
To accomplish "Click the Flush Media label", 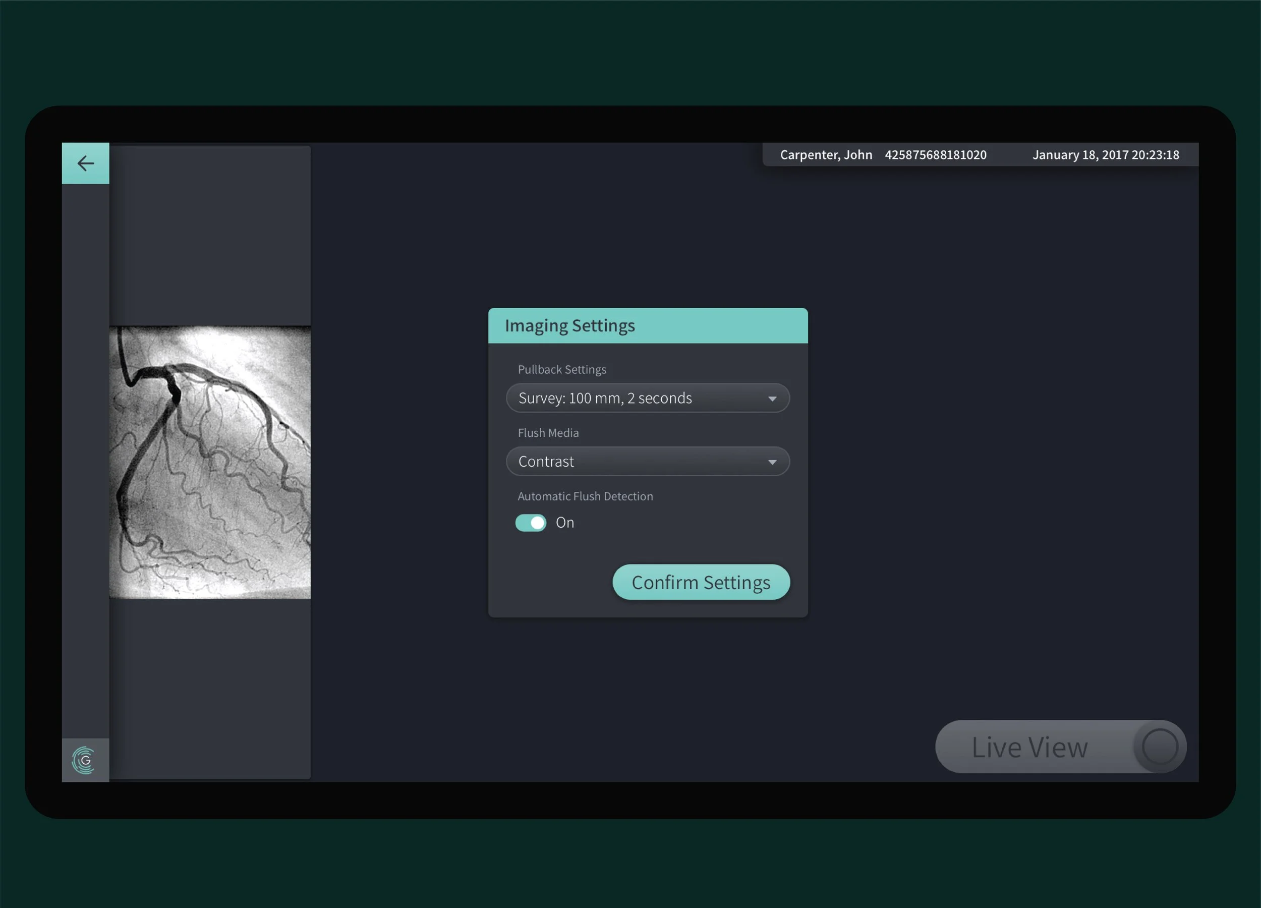I will pyautogui.click(x=548, y=433).
